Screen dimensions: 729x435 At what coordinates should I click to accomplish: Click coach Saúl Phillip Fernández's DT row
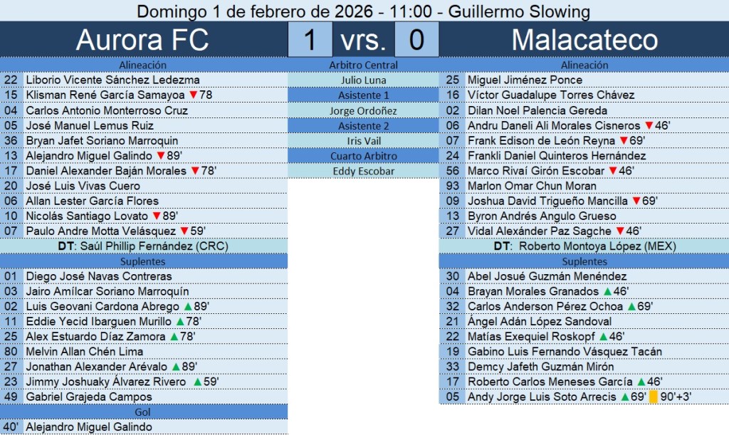pyautogui.click(x=144, y=246)
